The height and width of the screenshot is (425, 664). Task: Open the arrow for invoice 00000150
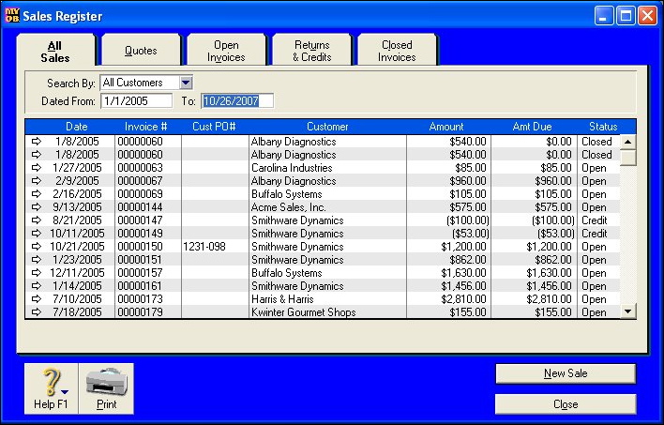37,246
